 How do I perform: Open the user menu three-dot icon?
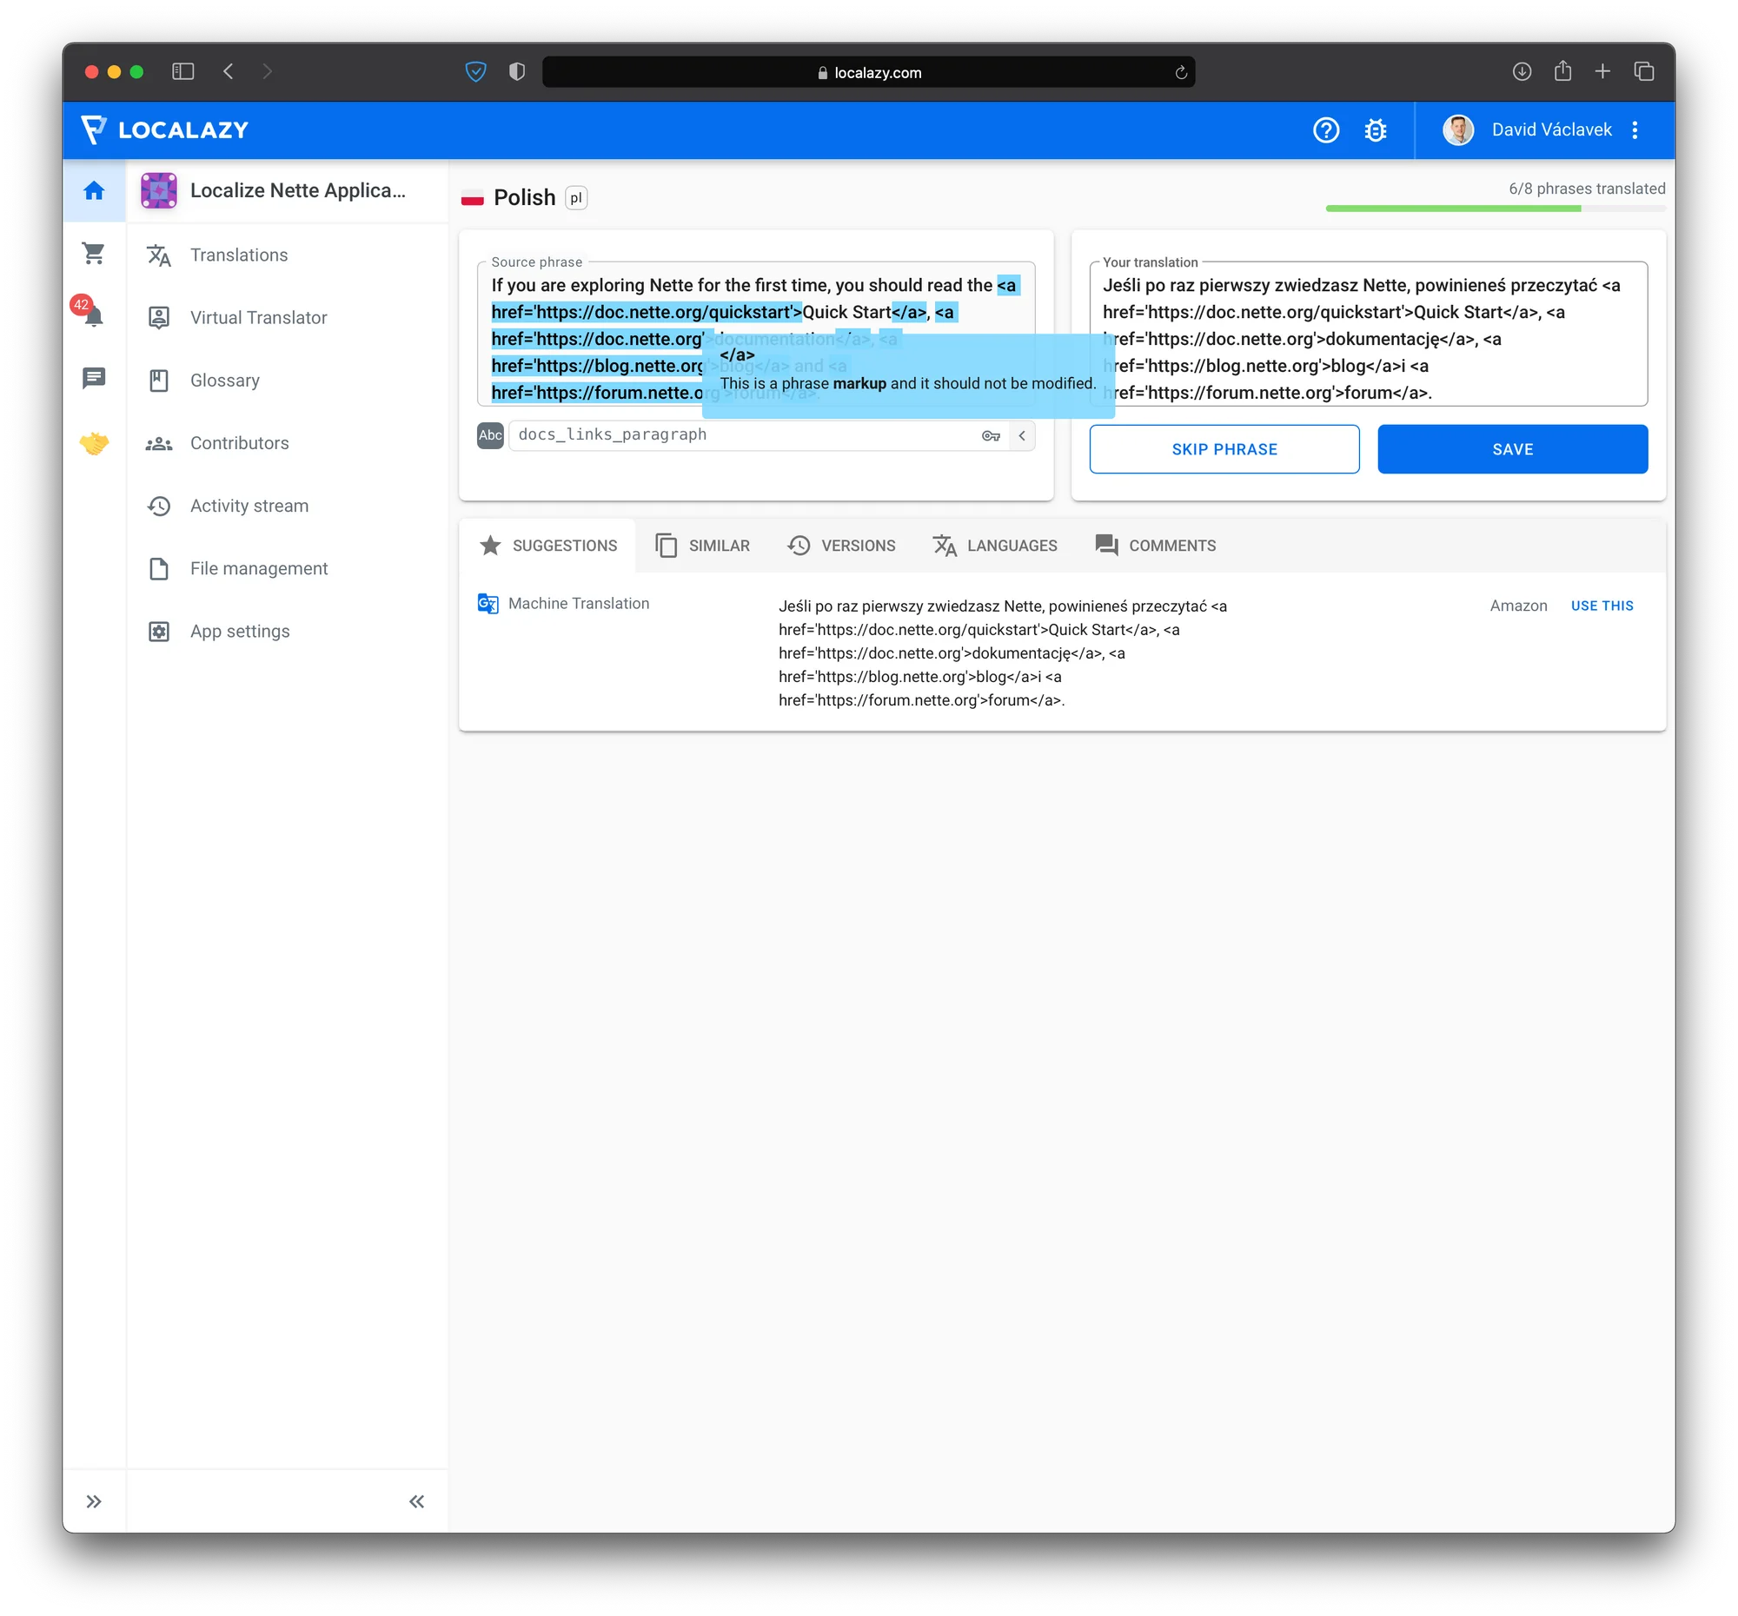[1634, 130]
